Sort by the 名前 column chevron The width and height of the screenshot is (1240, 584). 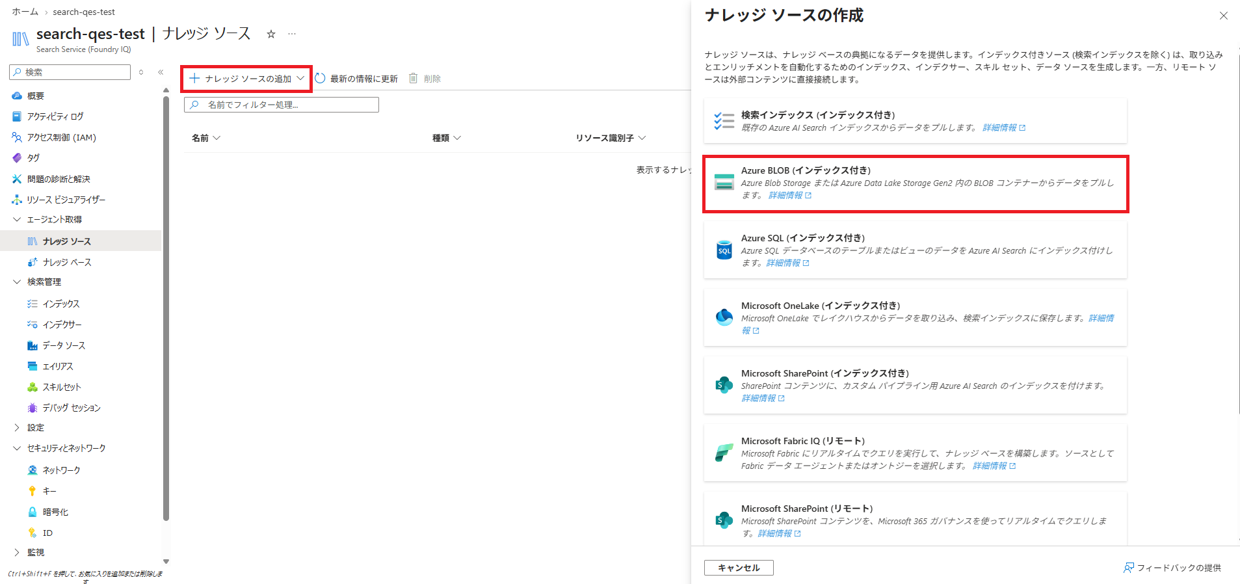pyautogui.click(x=217, y=138)
